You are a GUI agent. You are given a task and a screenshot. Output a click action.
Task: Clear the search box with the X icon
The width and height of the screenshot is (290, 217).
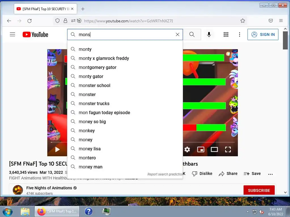(178, 34)
